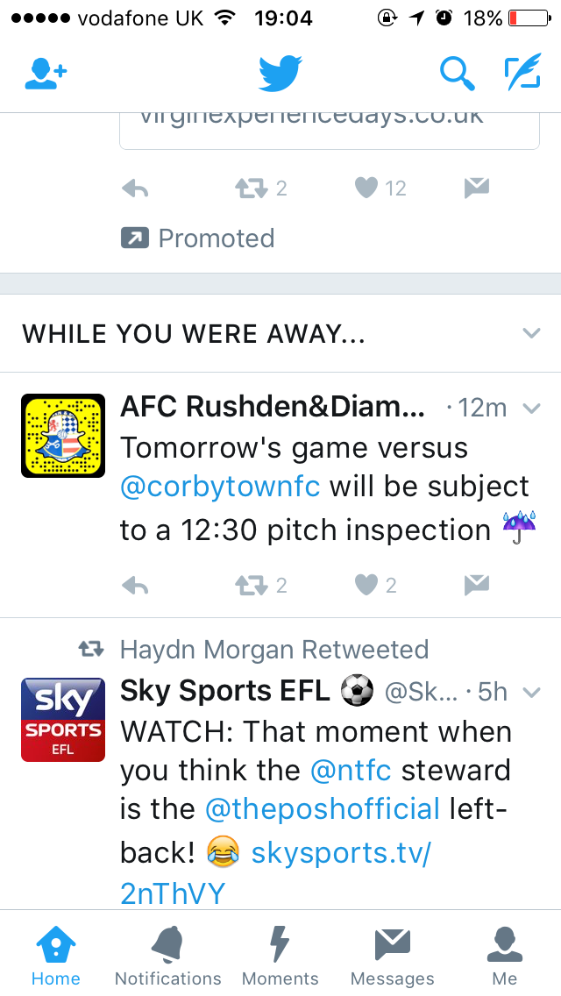Open the Moments tab
This screenshot has width=561, height=996.
[x=280, y=955]
